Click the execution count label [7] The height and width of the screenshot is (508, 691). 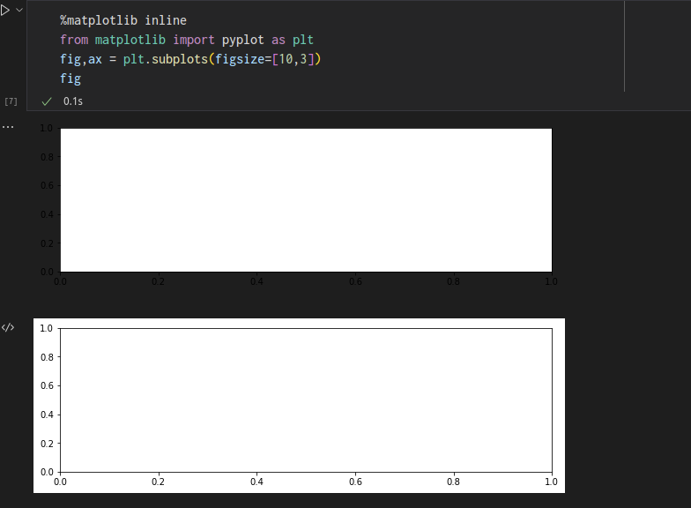pos(11,101)
